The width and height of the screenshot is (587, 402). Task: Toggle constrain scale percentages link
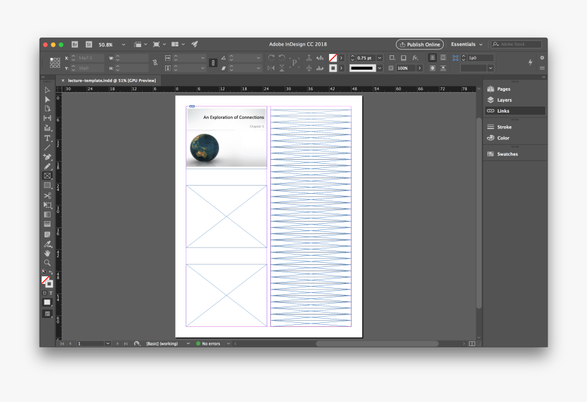click(213, 63)
